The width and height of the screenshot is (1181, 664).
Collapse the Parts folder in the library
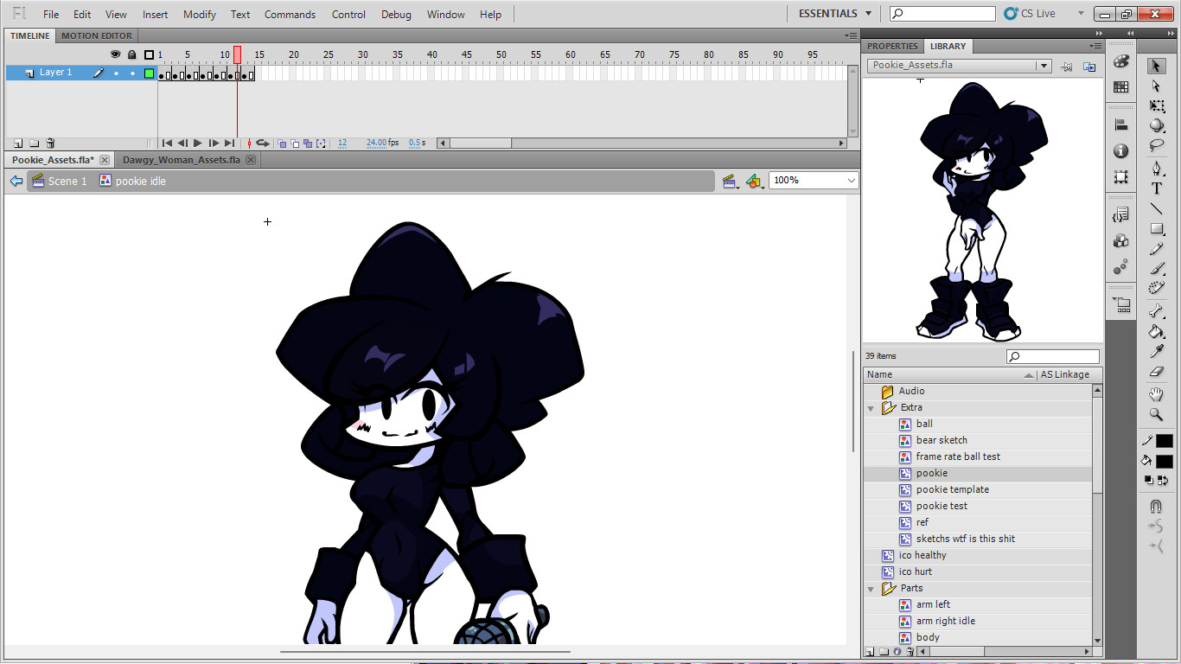coord(871,588)
